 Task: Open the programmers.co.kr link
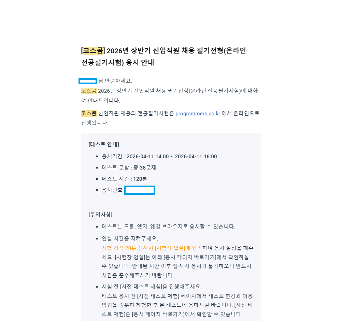tap(198, 114)
